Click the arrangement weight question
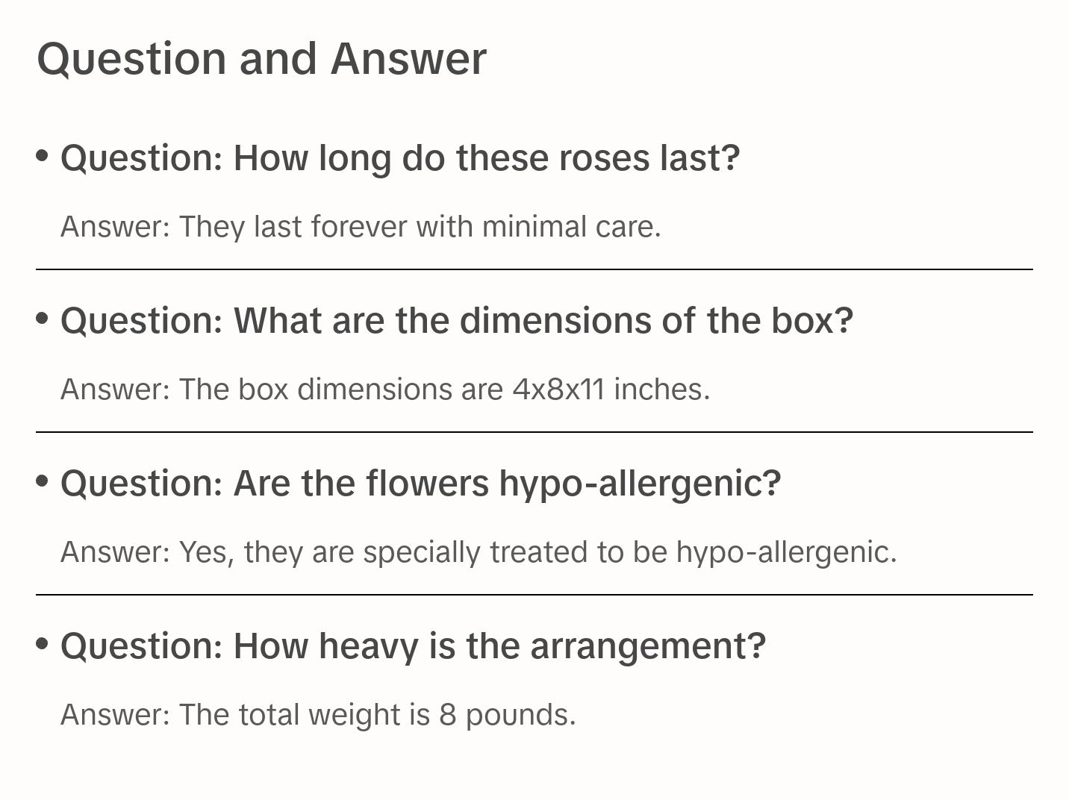This screenshot has height=800, width=1069. [413, 646]
